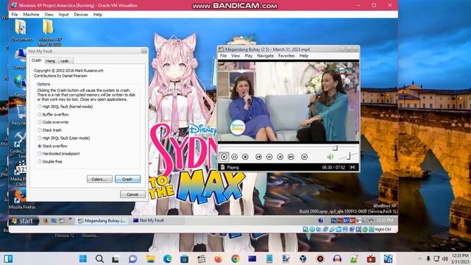Open media player Help menu
The image size is (471, 265).
pos(304,56)
